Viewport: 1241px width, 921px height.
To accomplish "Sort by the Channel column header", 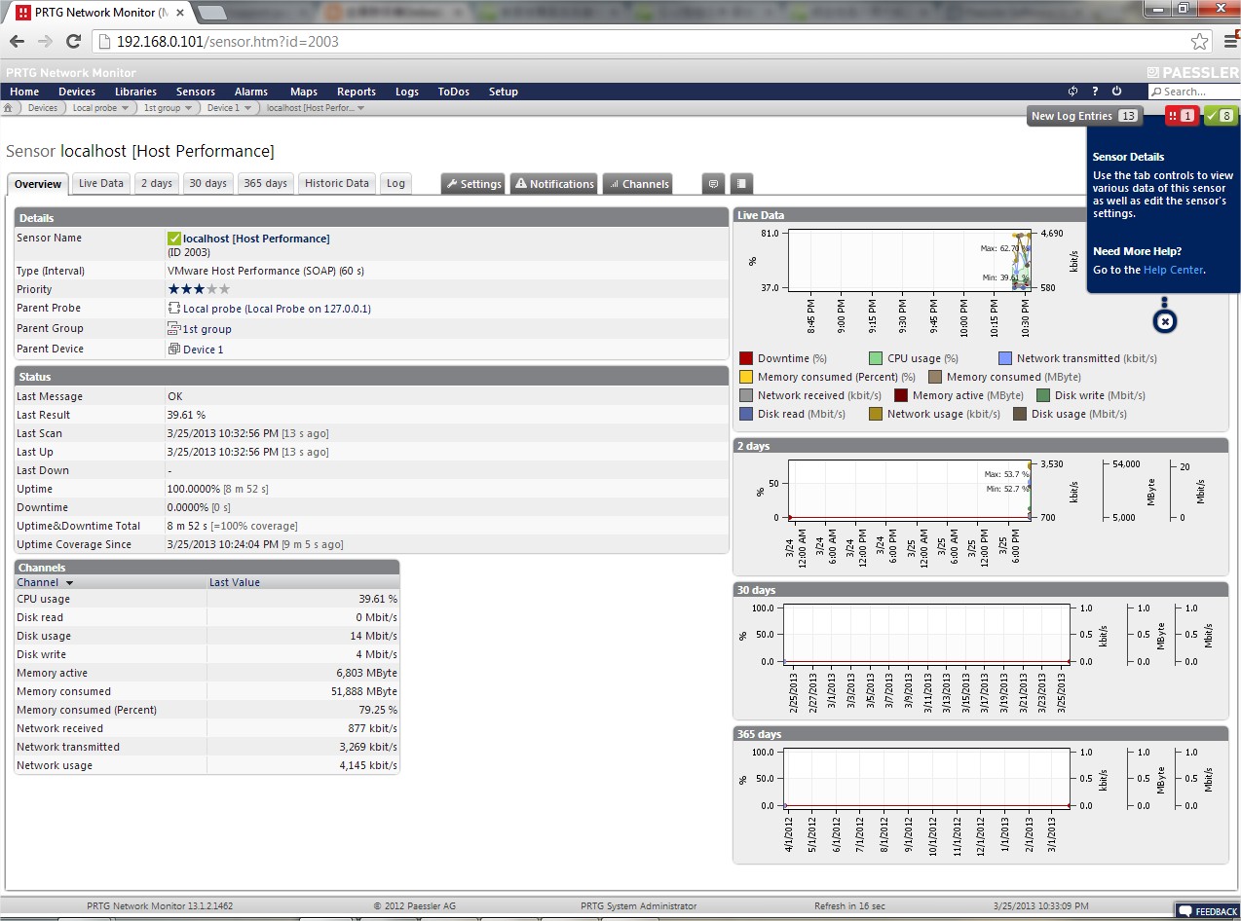I will point(110,582).
